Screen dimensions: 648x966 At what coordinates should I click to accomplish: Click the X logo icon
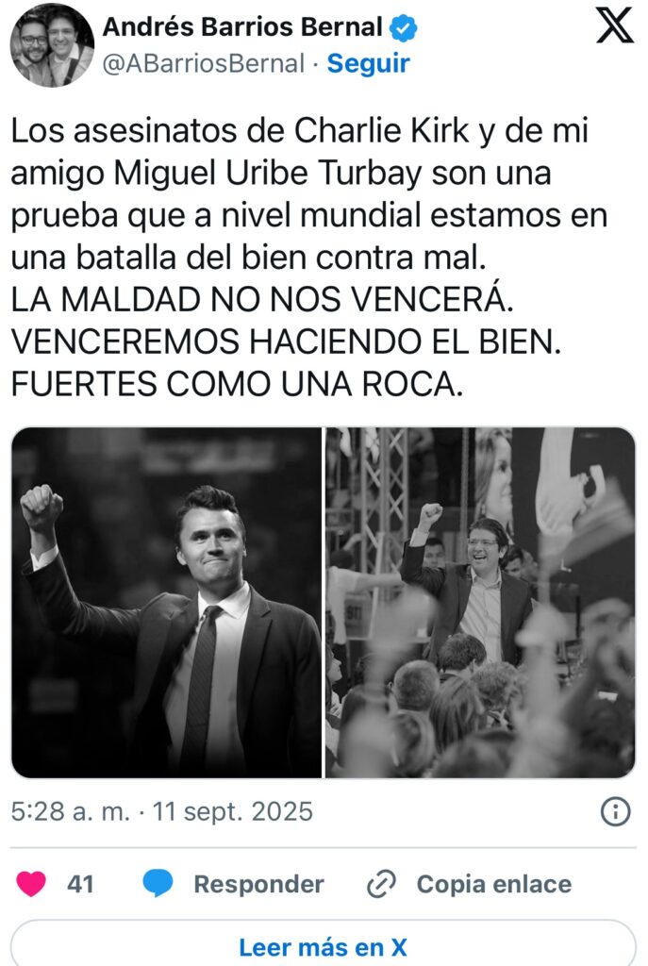[x=615, y=25]
